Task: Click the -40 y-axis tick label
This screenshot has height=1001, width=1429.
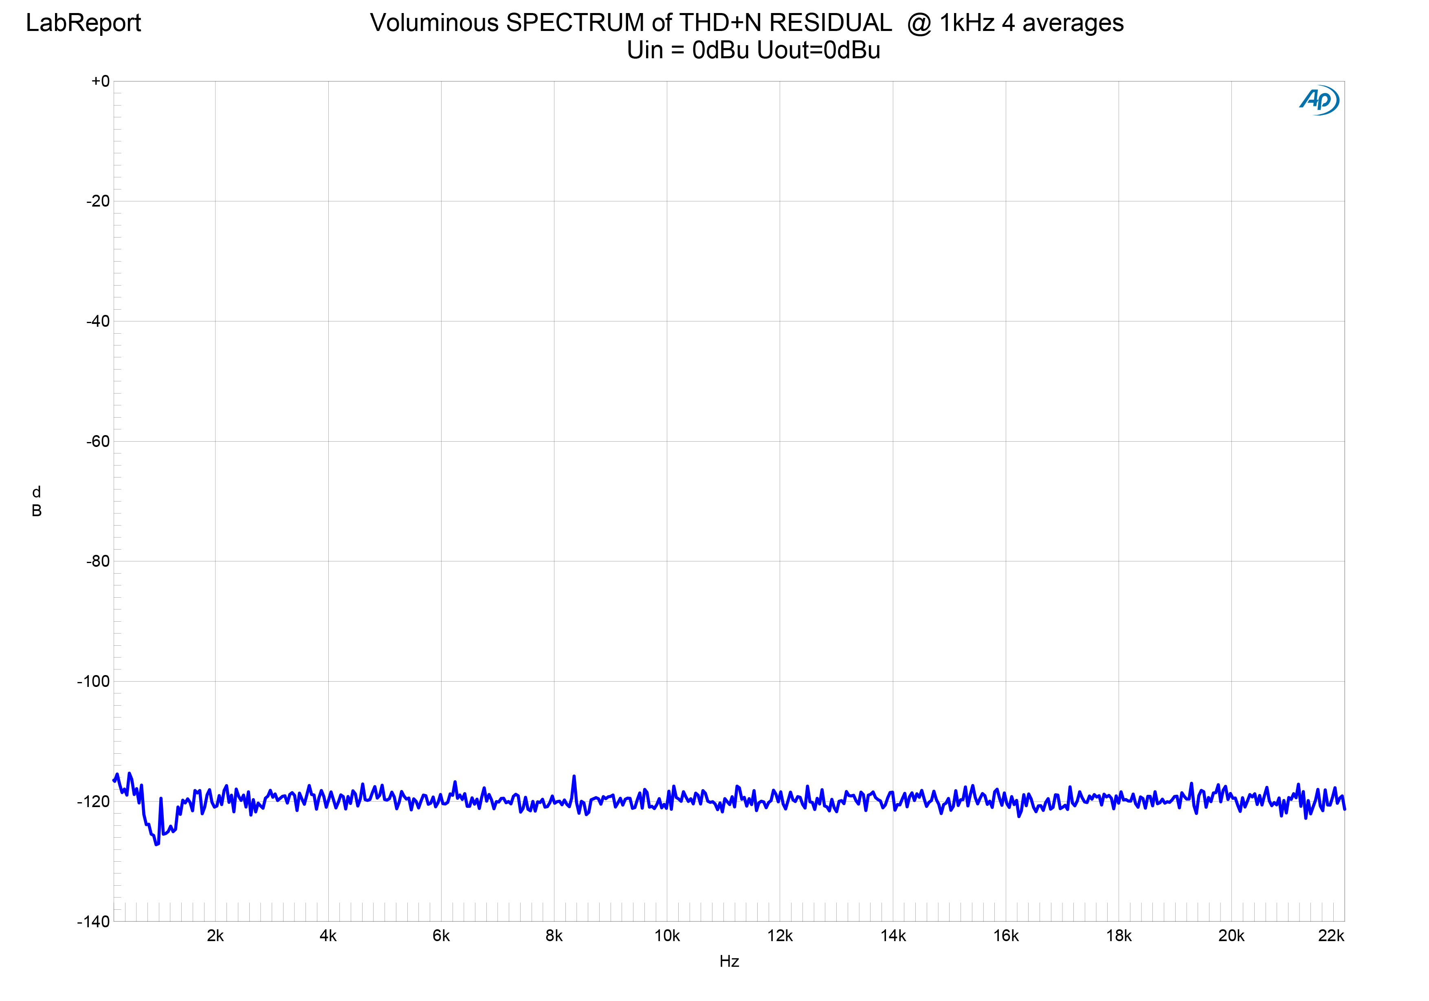Action: click(x=98, y=321)
